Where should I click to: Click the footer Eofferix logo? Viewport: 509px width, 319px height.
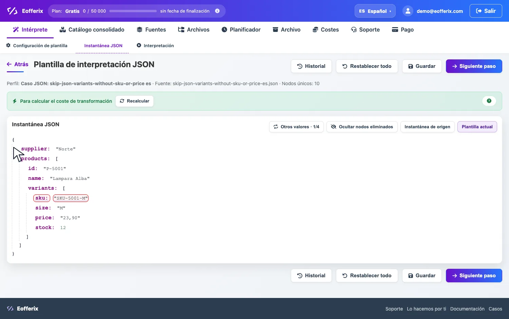[x=23, y=308]
